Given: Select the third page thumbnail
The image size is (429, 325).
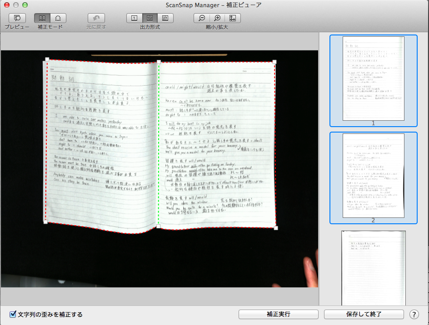Looking at the screenshot, I should 374,268.
